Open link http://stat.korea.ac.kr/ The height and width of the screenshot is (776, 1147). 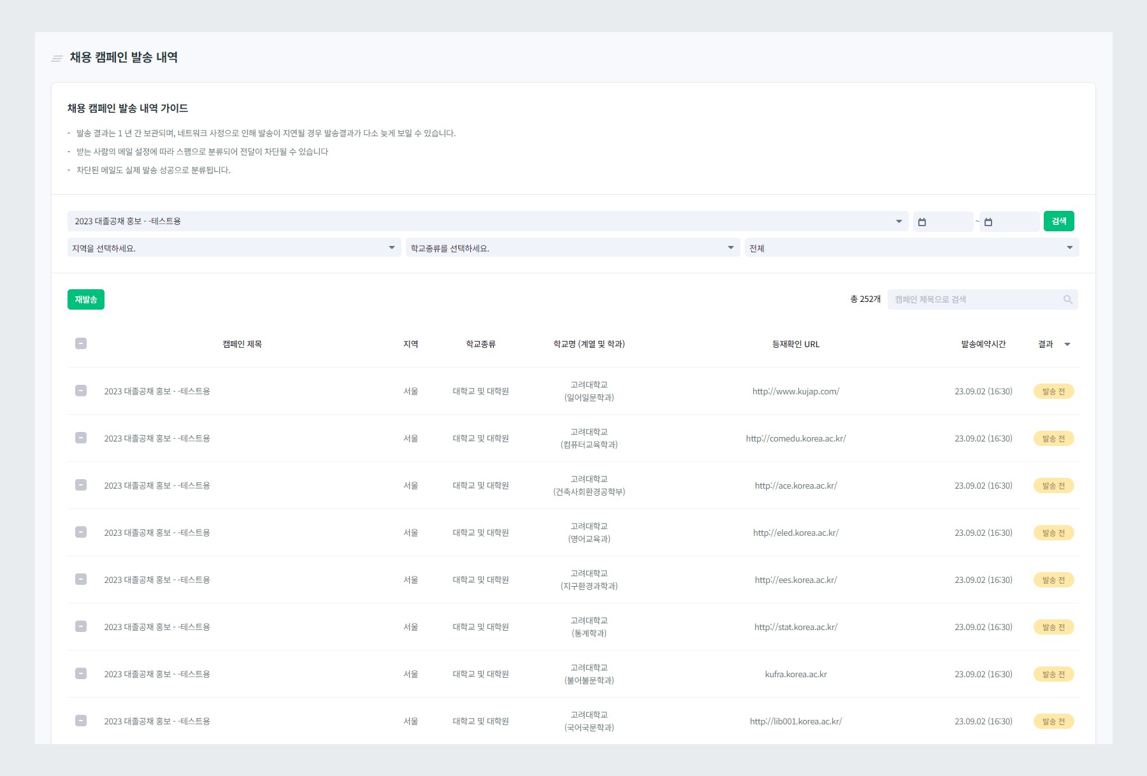tap(796, 627)
